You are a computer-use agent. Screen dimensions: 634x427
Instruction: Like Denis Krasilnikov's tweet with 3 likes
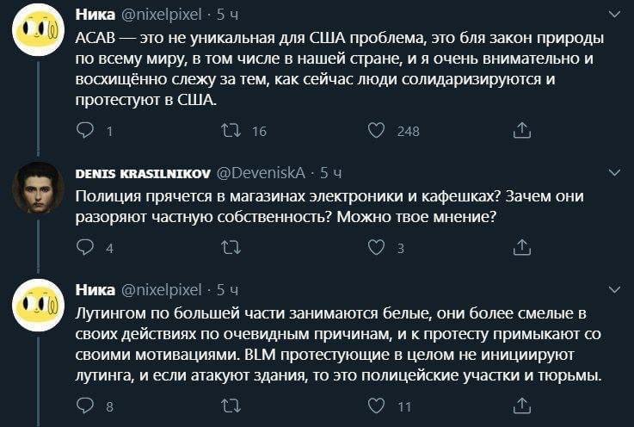tap(376, 248)
